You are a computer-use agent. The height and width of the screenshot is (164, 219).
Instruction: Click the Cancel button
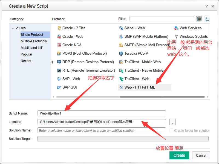coord(201,155)
